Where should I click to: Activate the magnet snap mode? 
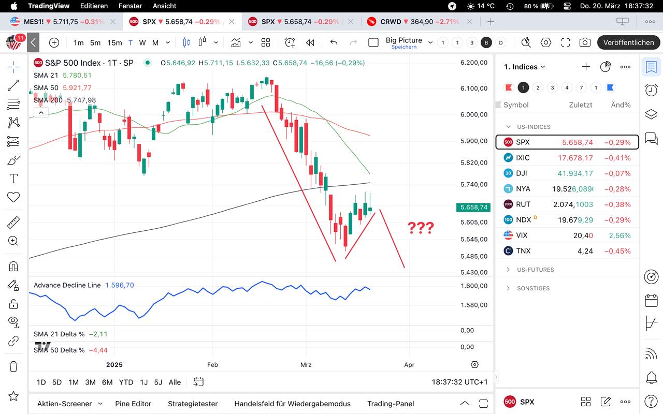(x=13, y=267)
